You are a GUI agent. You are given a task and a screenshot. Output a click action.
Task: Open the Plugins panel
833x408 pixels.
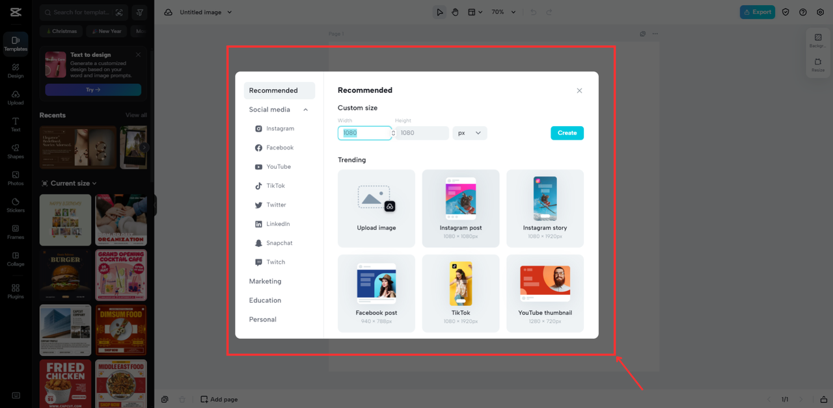click(x=16, y=291)
